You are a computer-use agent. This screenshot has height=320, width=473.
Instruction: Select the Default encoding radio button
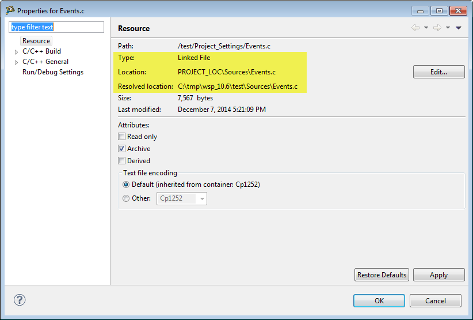[x=126, y=185]
